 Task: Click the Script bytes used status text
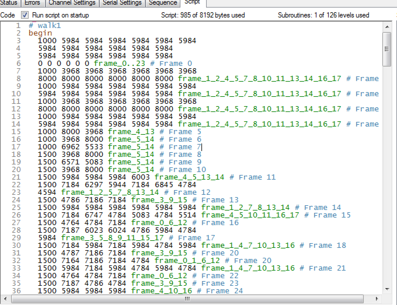[203, 15]
